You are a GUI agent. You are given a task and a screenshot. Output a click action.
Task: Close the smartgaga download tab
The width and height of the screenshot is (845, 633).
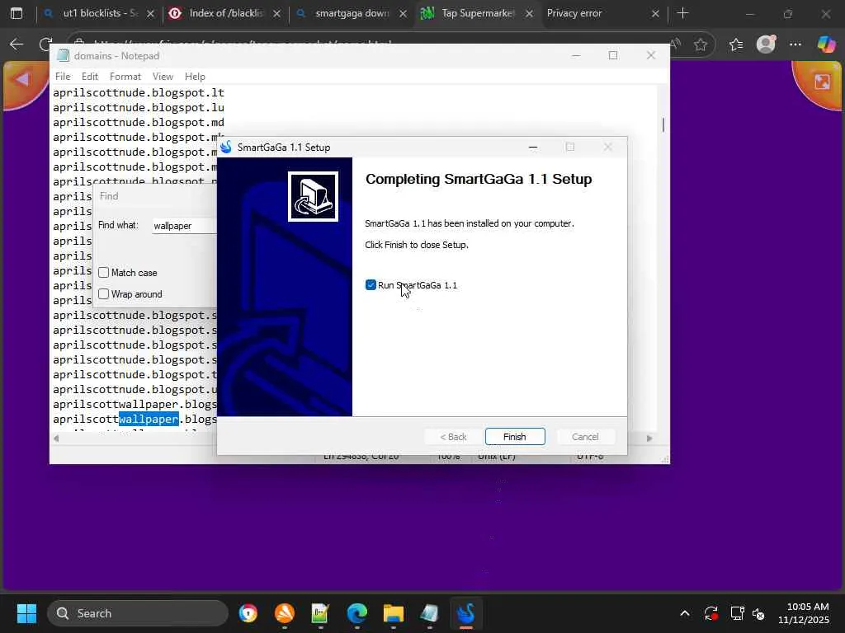click(403, 13)
